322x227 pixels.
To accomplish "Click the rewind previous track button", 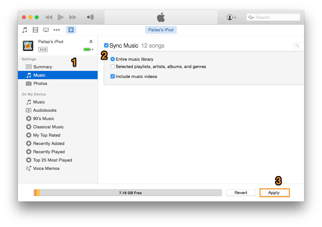I will click(49, 17).
